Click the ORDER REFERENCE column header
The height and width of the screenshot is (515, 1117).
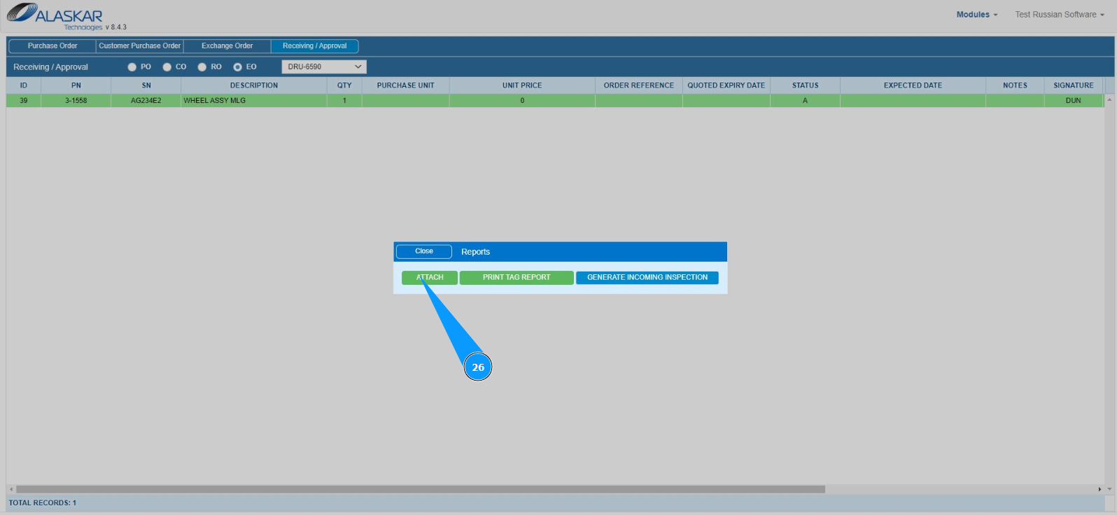click(x=639, y=85)
